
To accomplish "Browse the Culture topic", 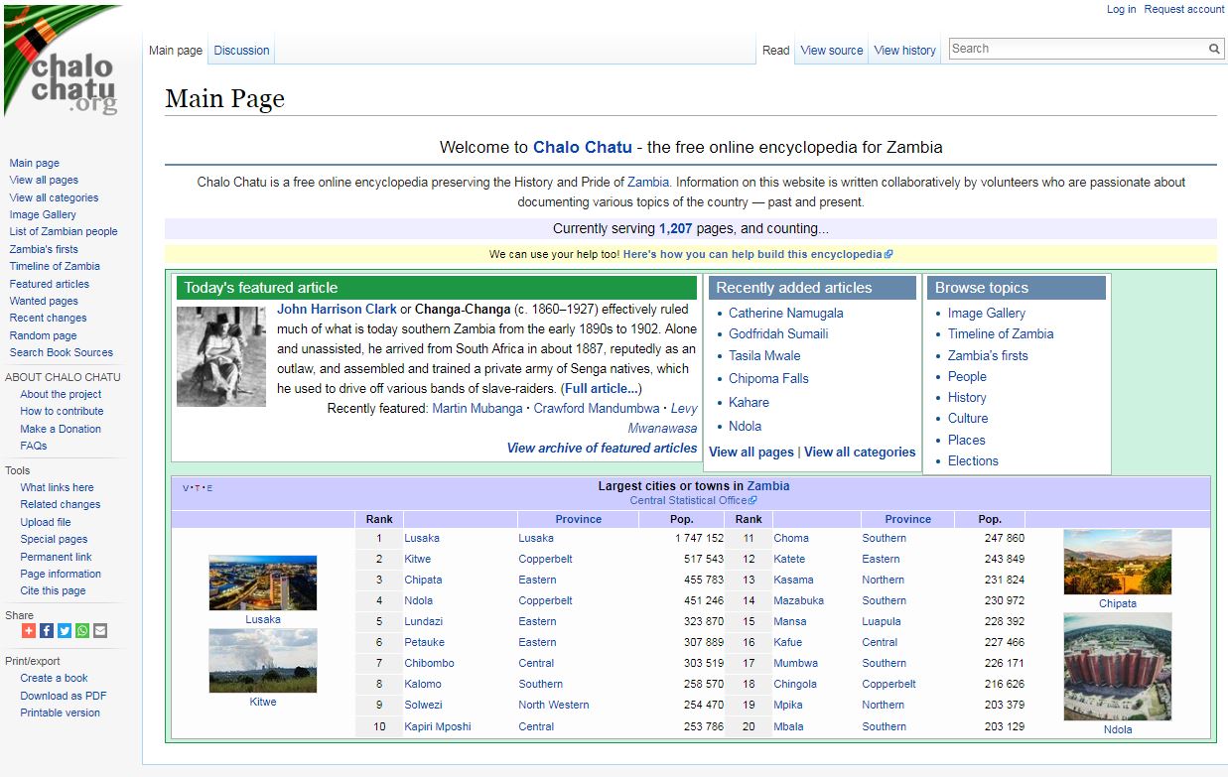I will [968, 418].
